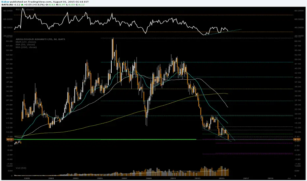Click 50M on the right volume axis

[297, 171]
